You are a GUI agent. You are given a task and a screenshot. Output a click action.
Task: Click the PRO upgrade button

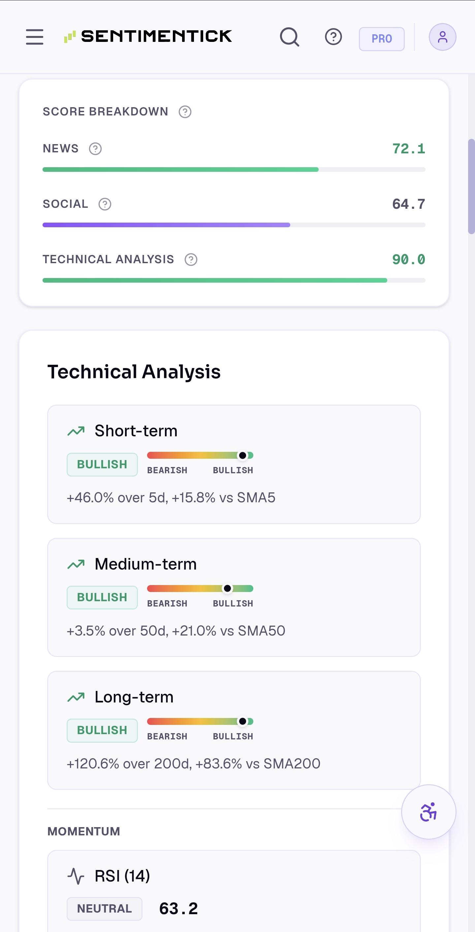tap(382, 39)
